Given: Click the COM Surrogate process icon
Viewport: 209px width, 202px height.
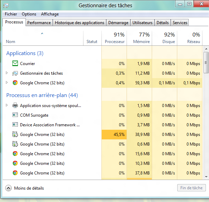Looking at the screenshot, I should [15, 115].
